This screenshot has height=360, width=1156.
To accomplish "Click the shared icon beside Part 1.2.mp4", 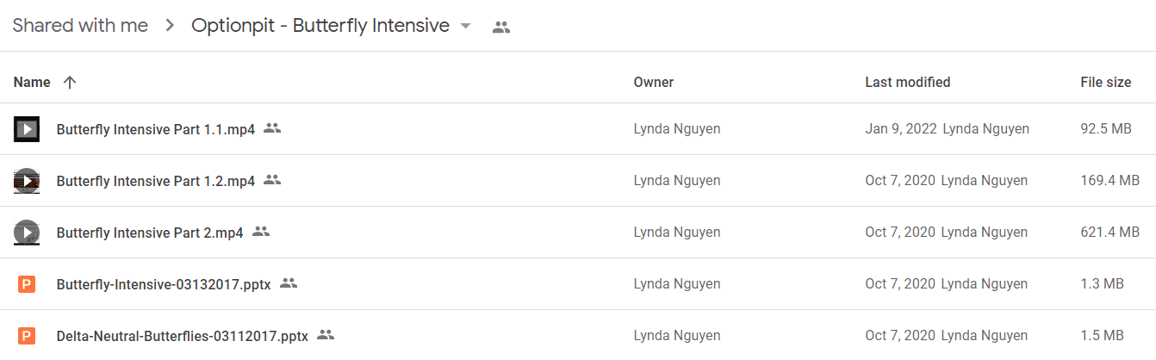I will coord(272,180).
